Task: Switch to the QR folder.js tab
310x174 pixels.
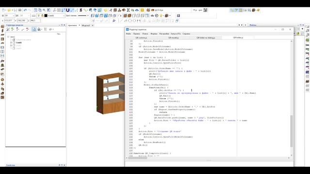Action: click(238, 38)
